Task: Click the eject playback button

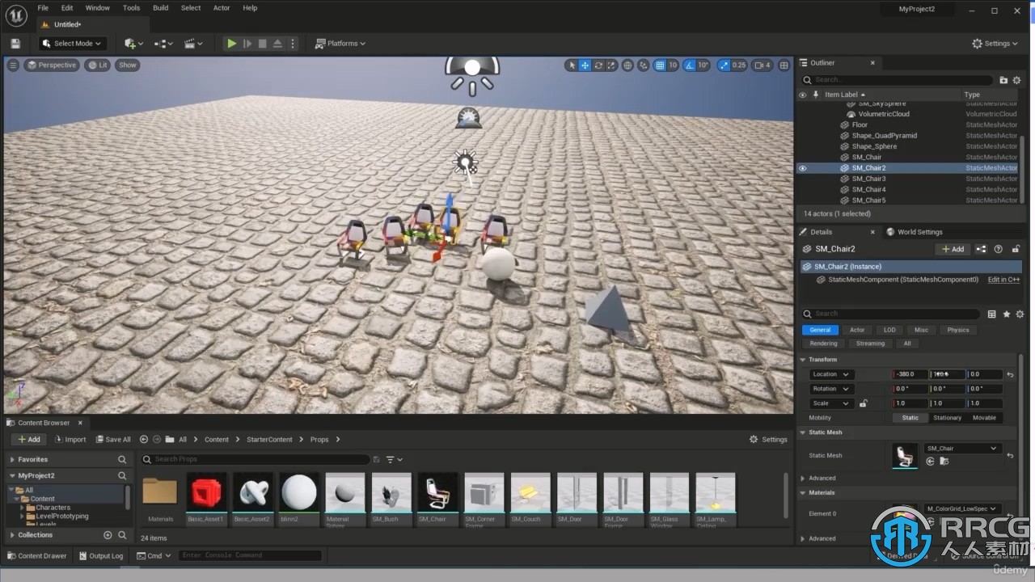Action: 278,44
